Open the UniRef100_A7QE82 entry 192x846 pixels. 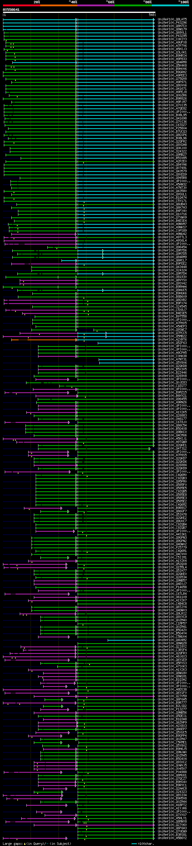pos(172,108)
